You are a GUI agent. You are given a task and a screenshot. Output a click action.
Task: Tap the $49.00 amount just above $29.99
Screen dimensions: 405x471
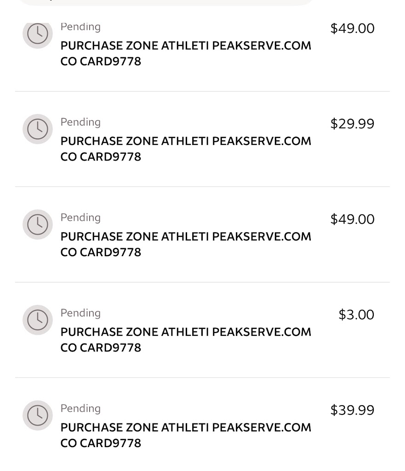tap(352, 29)
